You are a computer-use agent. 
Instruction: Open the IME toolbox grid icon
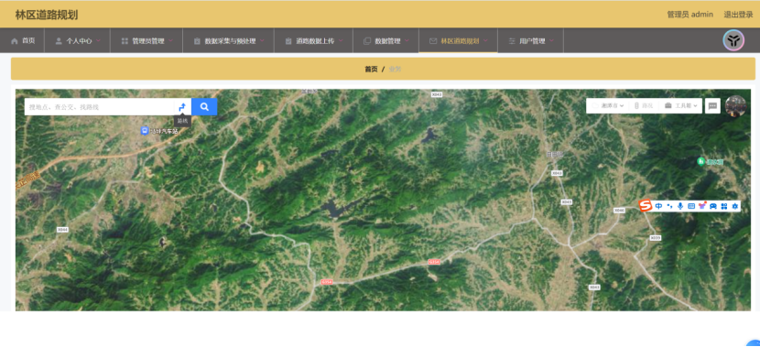click(x=724, y=206)
